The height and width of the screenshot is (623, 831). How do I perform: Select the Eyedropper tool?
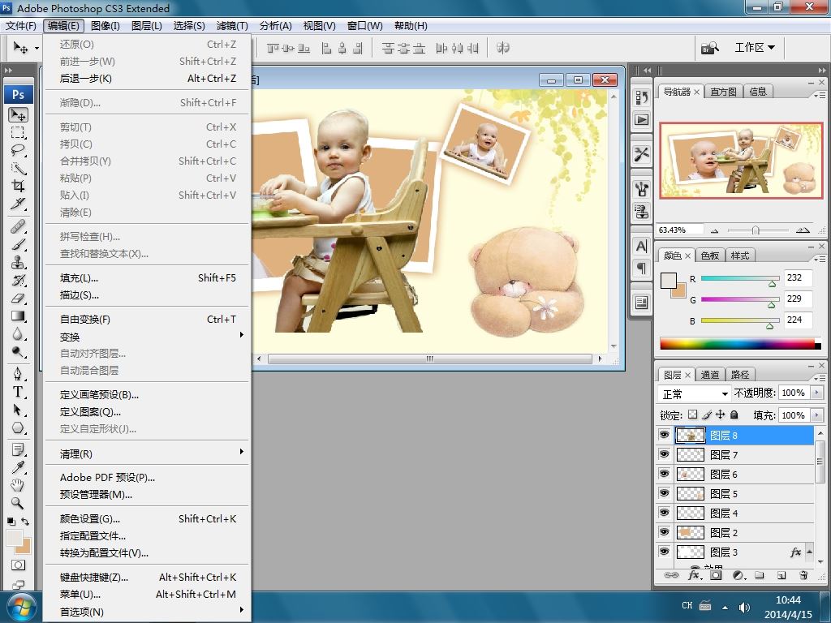pyautogui.click(x=18, y=467)
